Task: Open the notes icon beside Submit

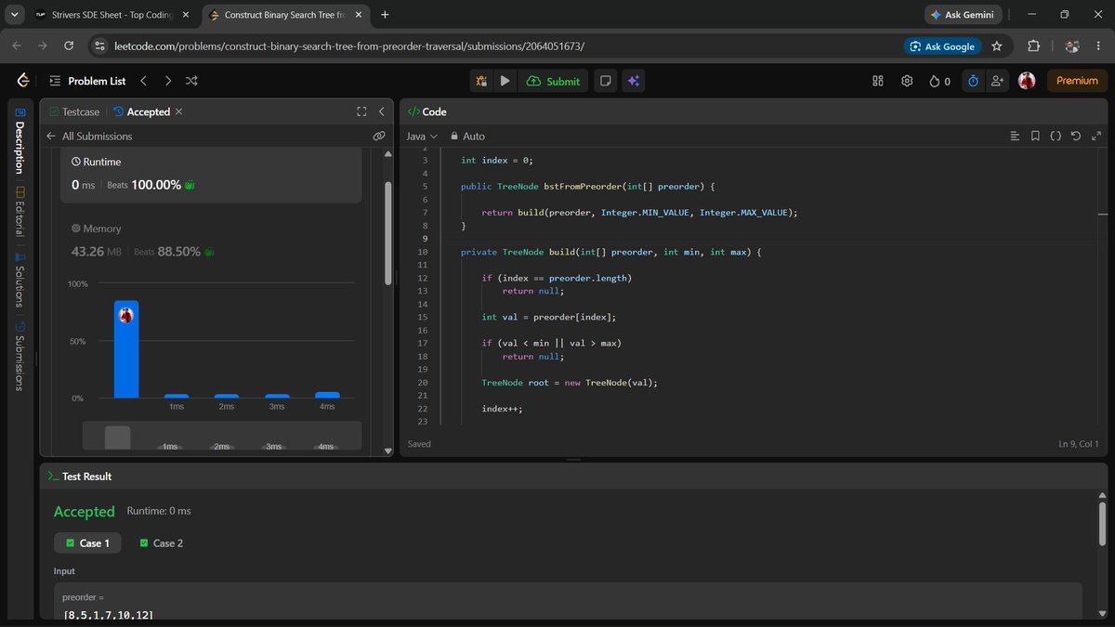Action: coord(606,81)
